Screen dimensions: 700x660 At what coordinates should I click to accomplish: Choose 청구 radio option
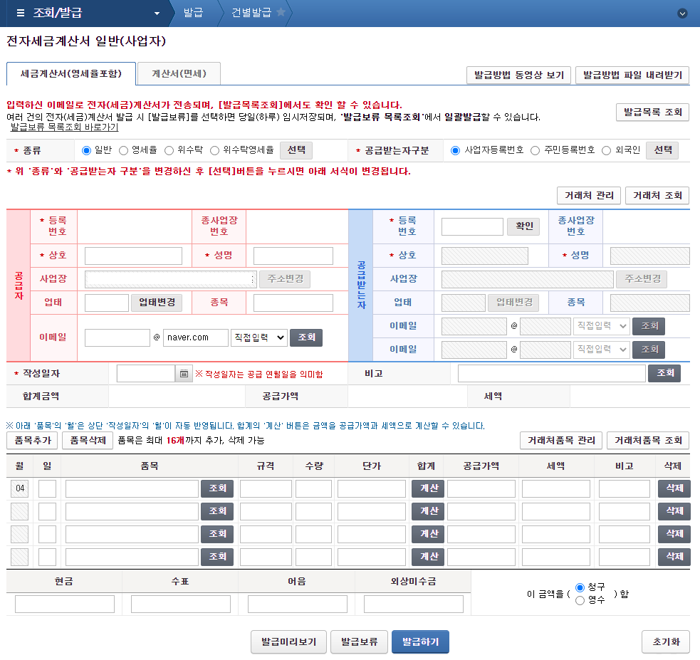(580, 587)
